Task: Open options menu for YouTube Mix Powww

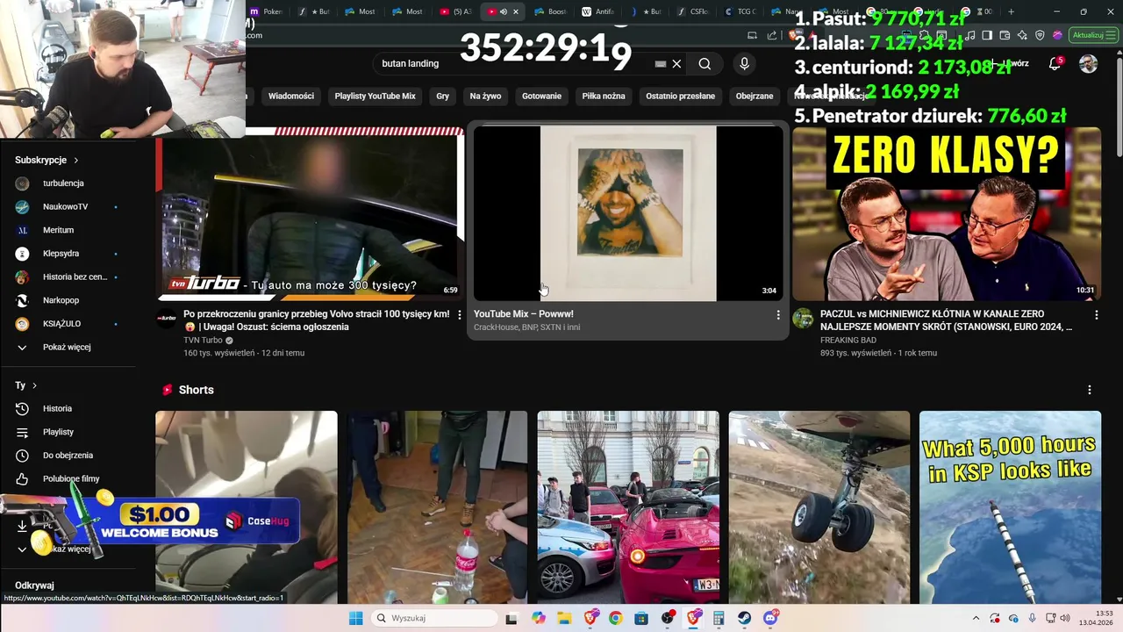Action: (777, 314)
